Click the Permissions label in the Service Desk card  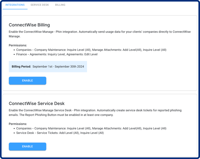(18, 124)
